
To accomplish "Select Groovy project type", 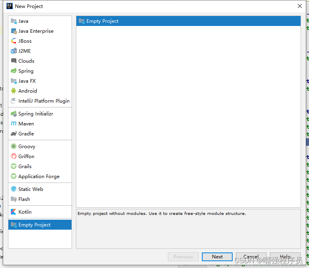I will click(40, 146).
